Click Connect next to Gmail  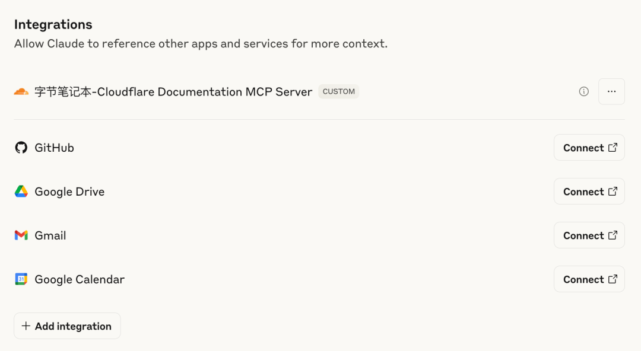click(x=589, y=235)
